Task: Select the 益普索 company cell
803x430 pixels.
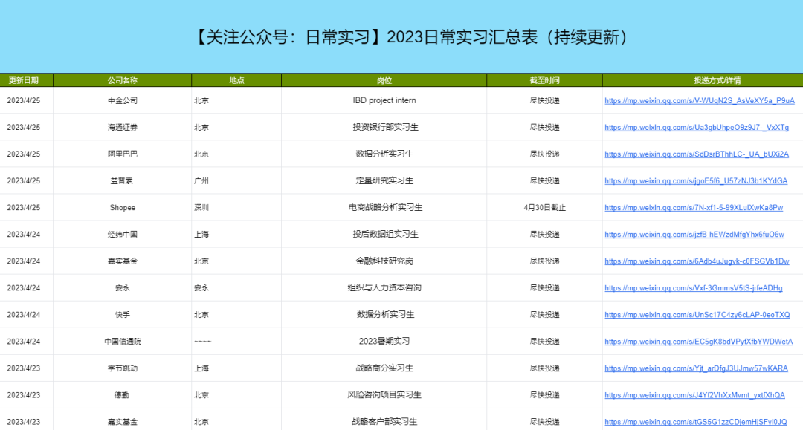Action: (x=122, y=181)
